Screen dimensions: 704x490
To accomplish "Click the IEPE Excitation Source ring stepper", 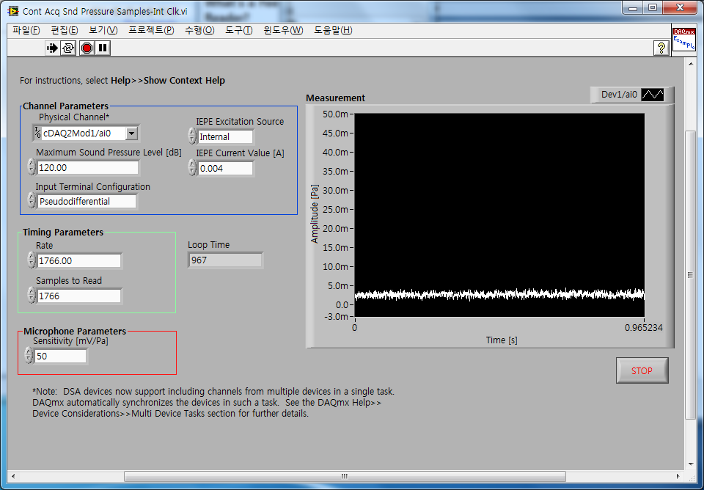I will pos(192,136).
